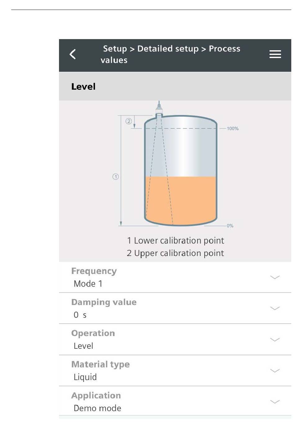Expand the Application chevron
The height and width of the screenshot is (435, 295).
[x=275, y=401]
